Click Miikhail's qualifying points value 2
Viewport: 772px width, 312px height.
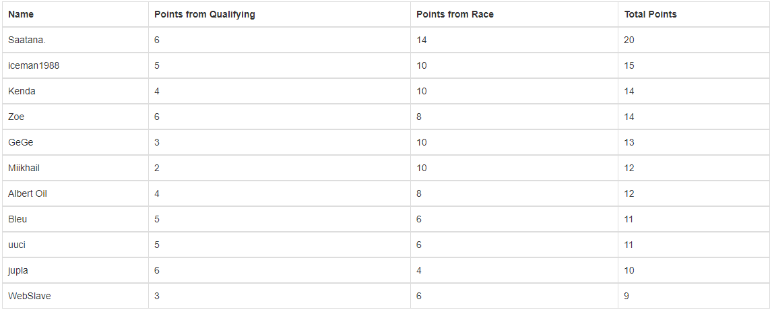(x=157, y=168)
